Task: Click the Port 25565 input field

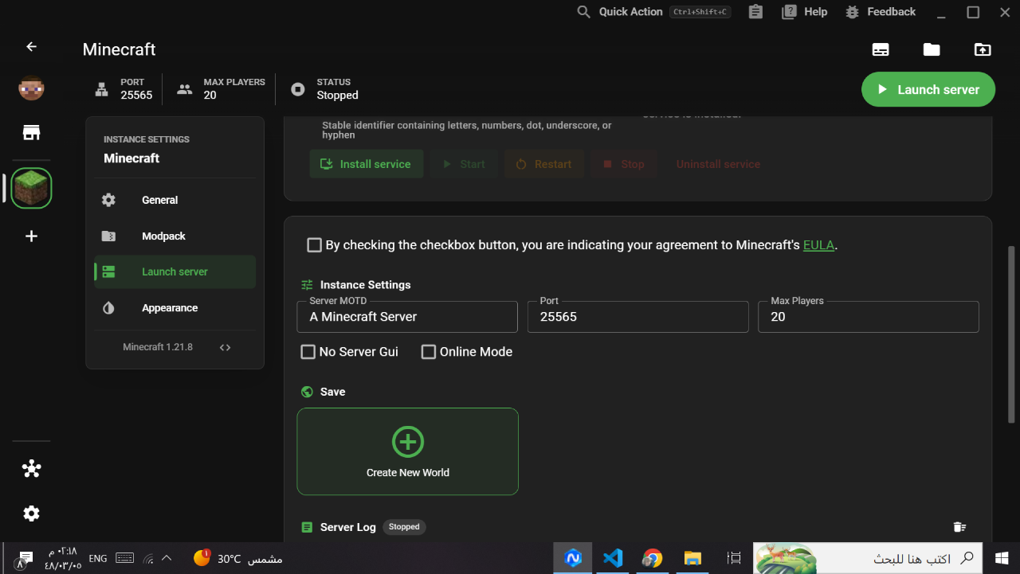Action: [637, 316]
